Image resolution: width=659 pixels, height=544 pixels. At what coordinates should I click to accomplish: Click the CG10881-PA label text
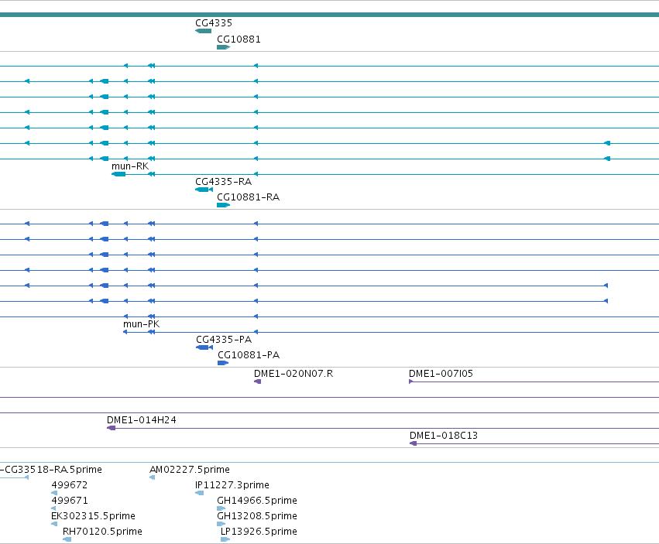pos(249,355)
